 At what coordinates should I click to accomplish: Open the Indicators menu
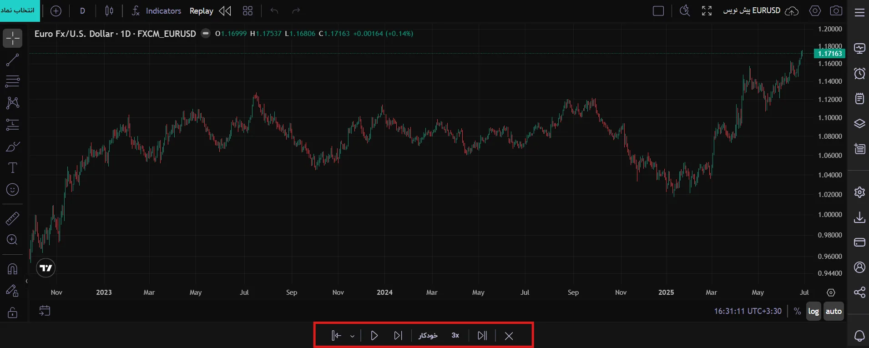pyautogui.click(x=157, y=11)
